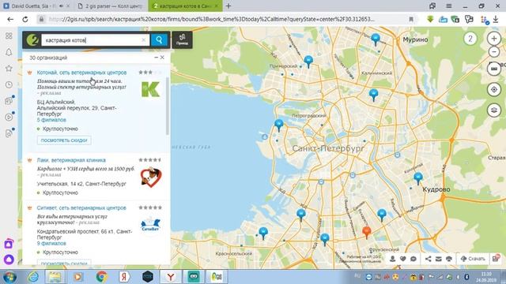Clear the 2GIS search query with X
The image size is (506, 284).
click(144, 40)
